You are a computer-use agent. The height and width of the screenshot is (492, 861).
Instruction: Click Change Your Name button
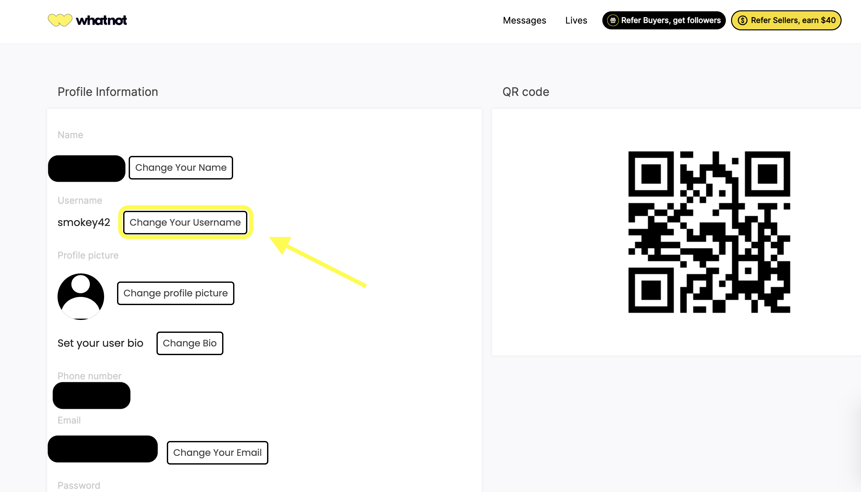(x=181, y=168)
